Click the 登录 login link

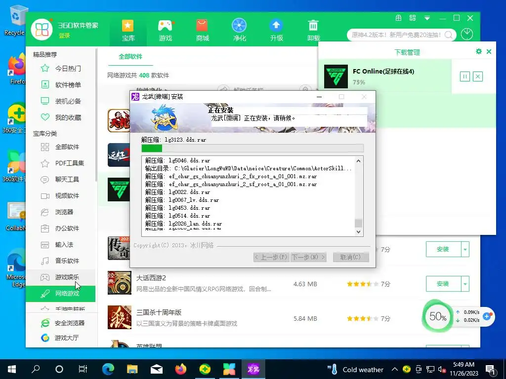pyautogui.click(x=64, y=36)
